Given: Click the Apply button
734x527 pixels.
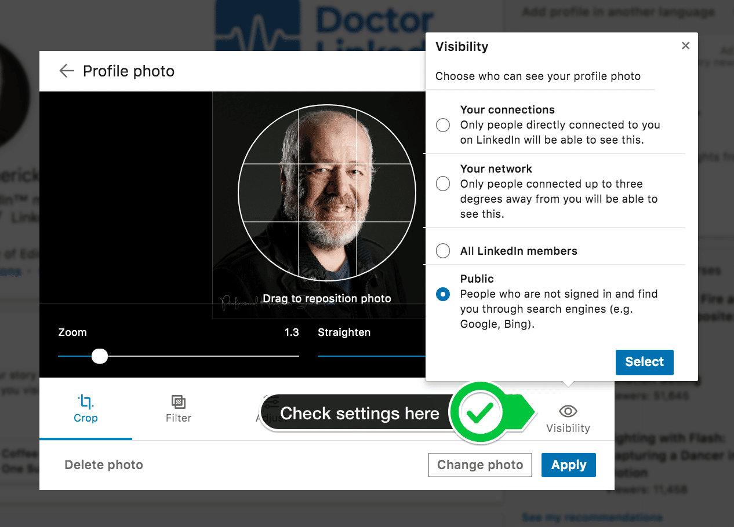Looking at the screenshot, I should [569, 465].
